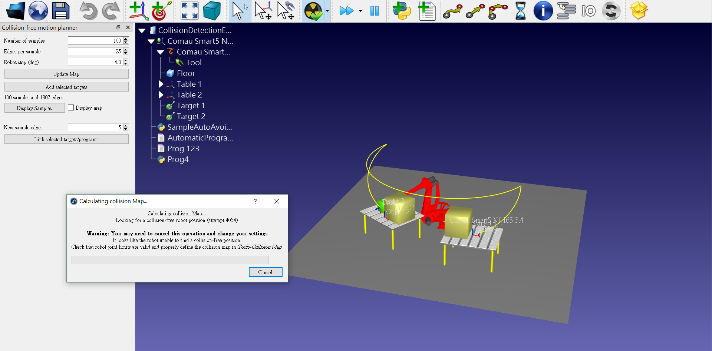Collapse the Comau Smart5 N... base node
Viewport: 712px width, 351px height.
coord(151,41)
